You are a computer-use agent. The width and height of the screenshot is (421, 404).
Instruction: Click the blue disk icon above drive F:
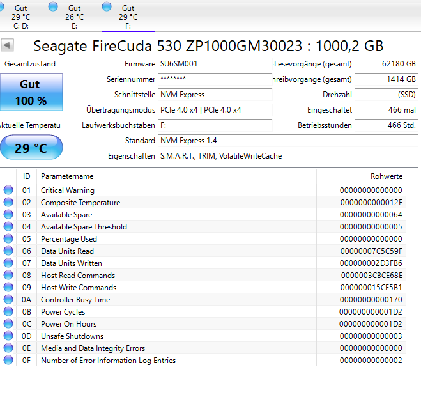coord(107,8)
